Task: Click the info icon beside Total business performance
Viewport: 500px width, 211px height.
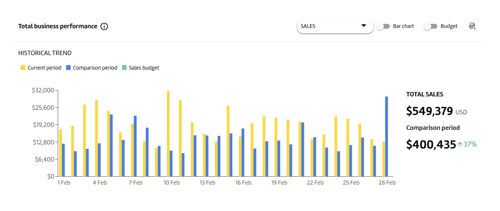Action: tap(104, 26)
